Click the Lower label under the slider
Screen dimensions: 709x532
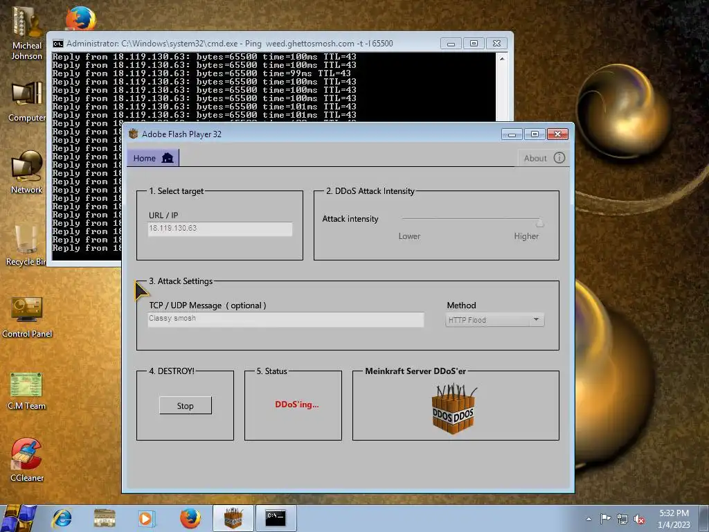(409, 236)
